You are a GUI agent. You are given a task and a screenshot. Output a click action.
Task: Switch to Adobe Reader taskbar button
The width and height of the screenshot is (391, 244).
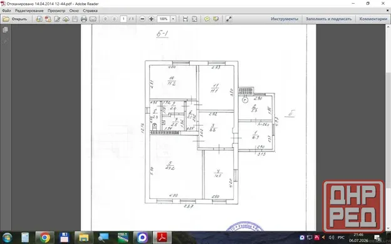click(x=162, y=238)
